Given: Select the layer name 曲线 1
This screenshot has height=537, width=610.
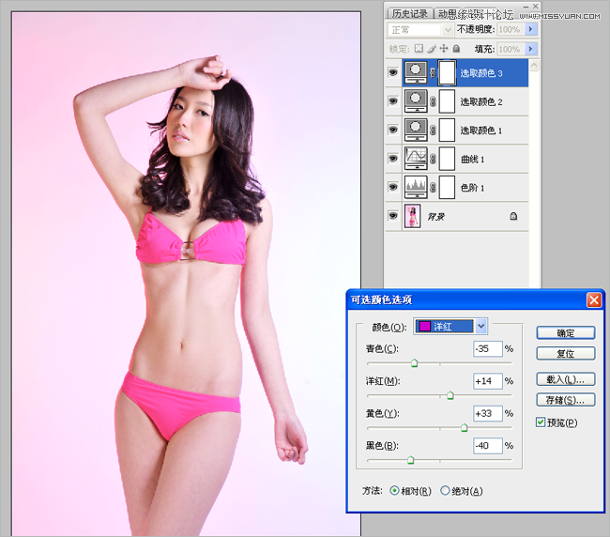Looking at the screenshot, I should click(x=472, y=160).
